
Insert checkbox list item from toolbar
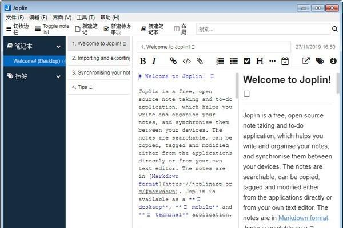click(x=247, y=61)
